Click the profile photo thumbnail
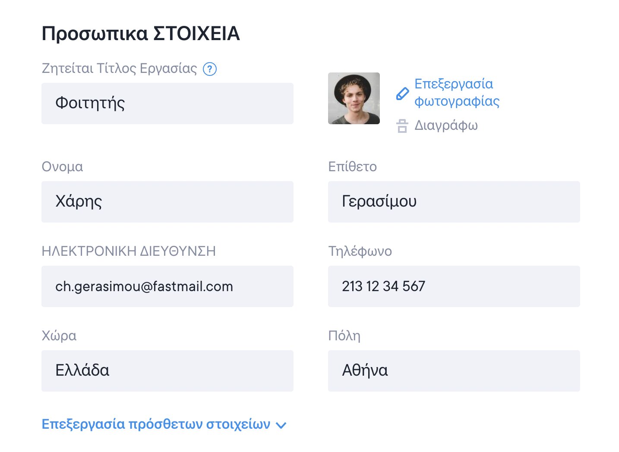Viewport: 619px width, 452px height. pos(354,98)
